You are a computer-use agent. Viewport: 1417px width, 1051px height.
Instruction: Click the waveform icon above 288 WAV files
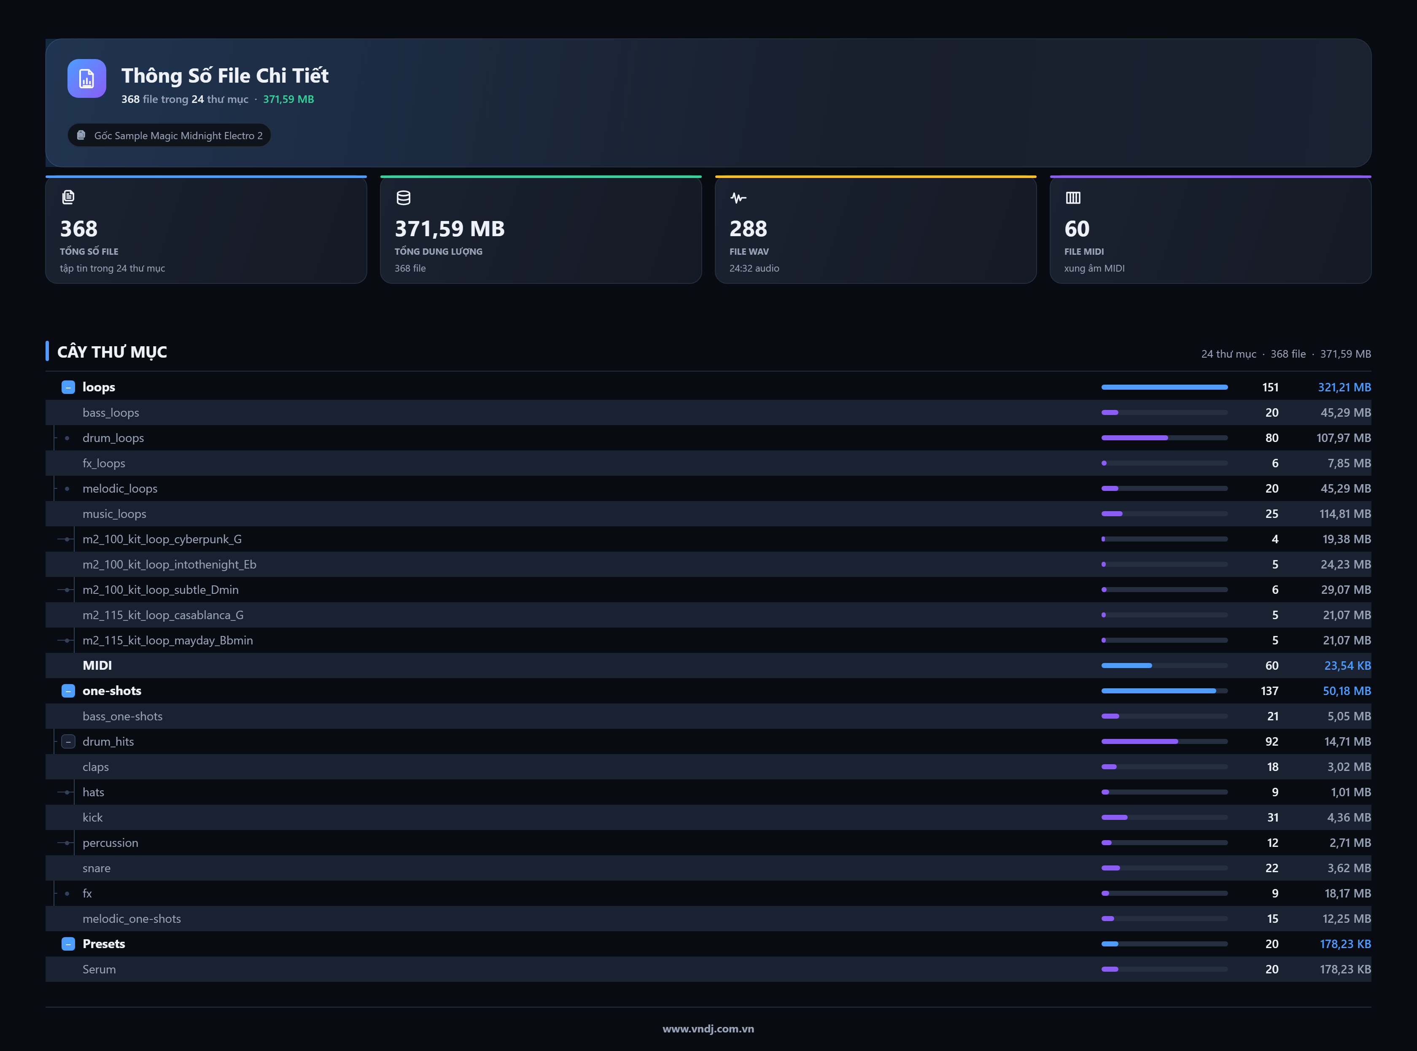coord(738,198)
